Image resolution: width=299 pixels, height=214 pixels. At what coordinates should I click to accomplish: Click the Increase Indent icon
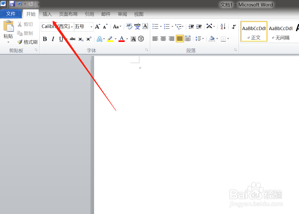pyautogui.click(x=199, y=26)
